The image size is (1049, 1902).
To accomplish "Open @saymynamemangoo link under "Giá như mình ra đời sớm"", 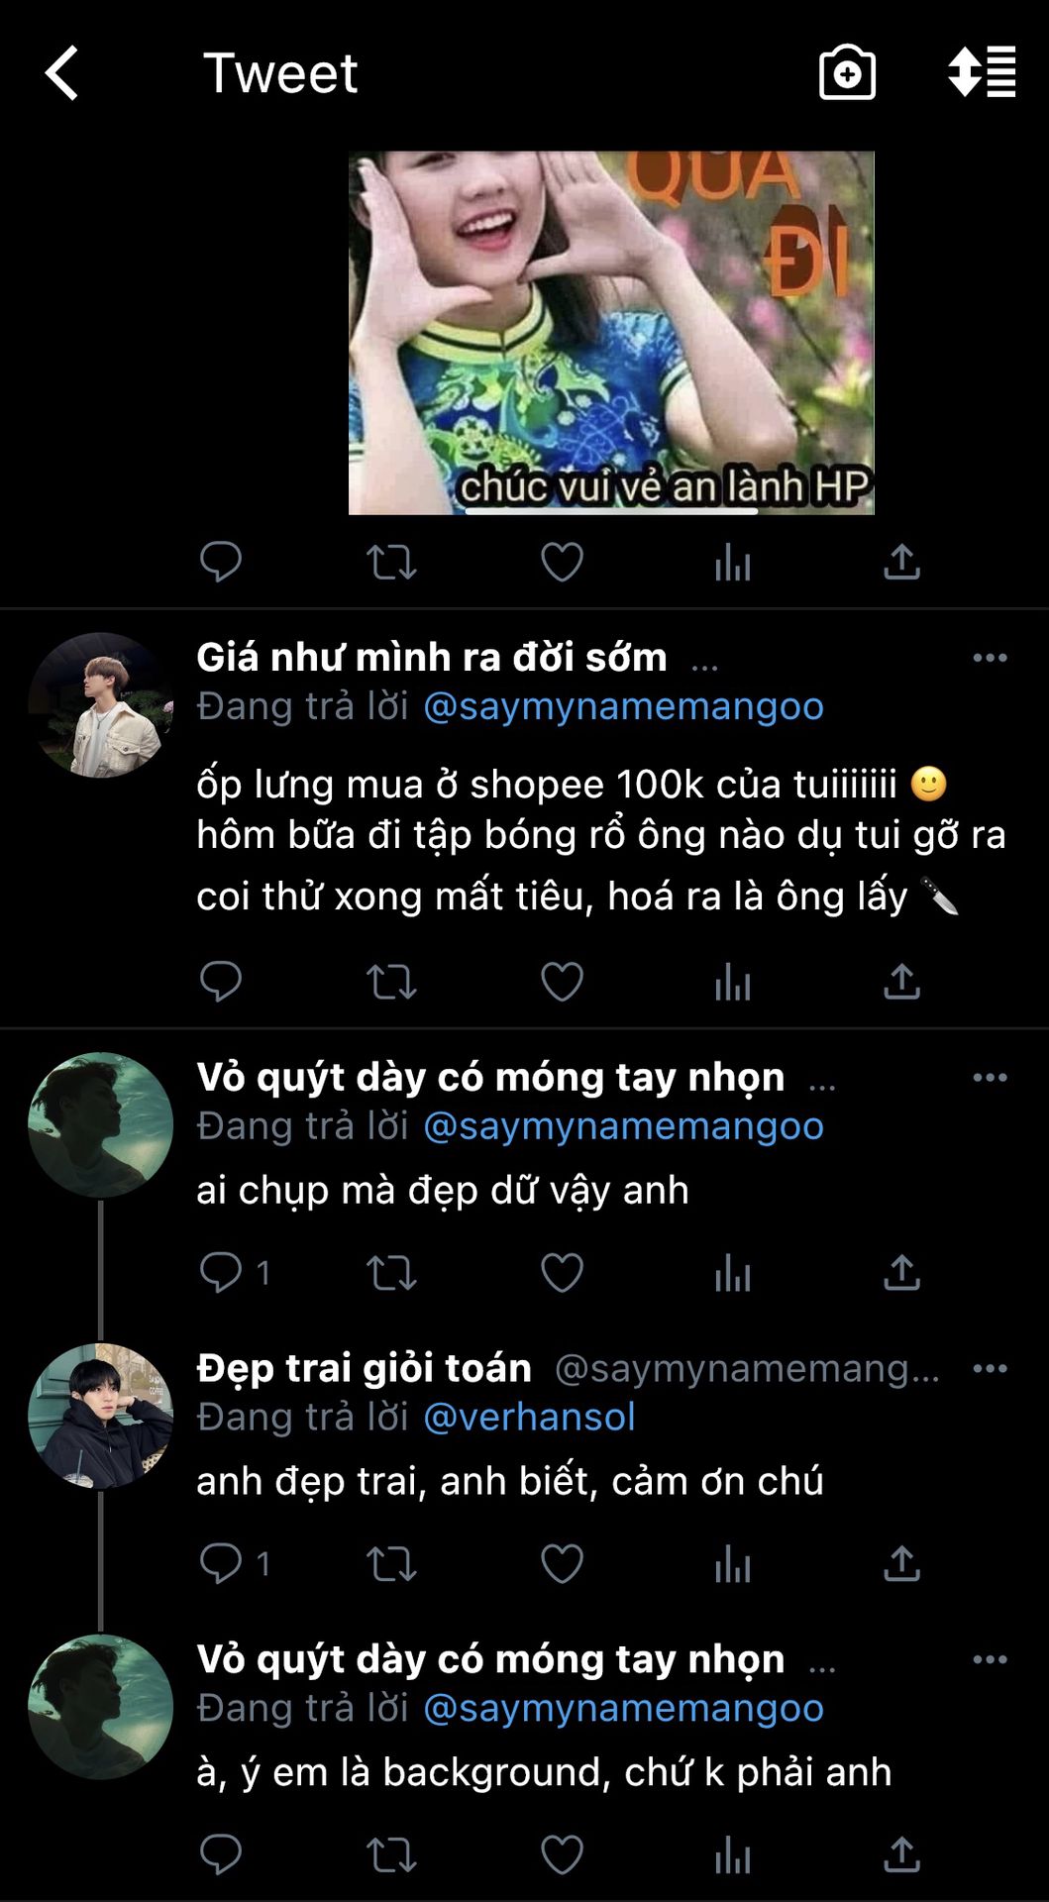I will point(623,707).
